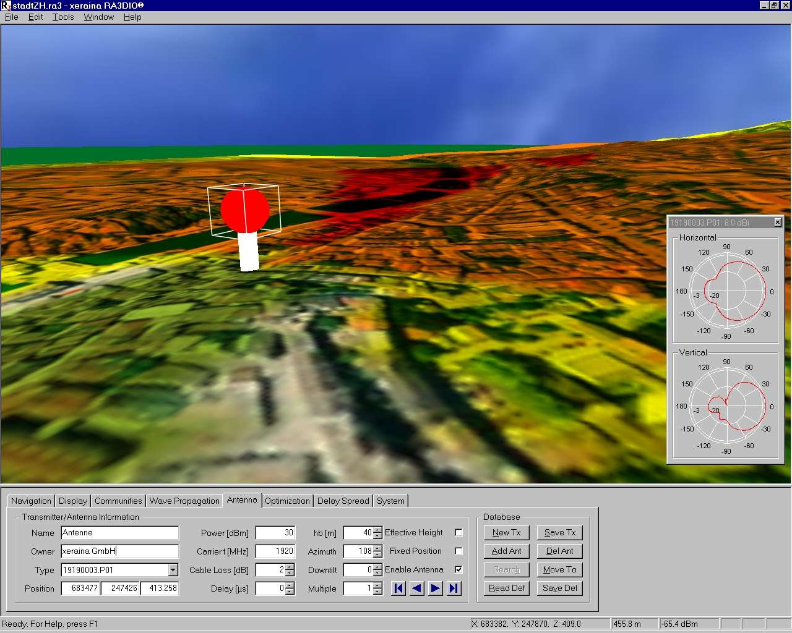The width and height of the screenshot is (792, 633).
Task: Open the Tools menu
Action: point(63,17)
